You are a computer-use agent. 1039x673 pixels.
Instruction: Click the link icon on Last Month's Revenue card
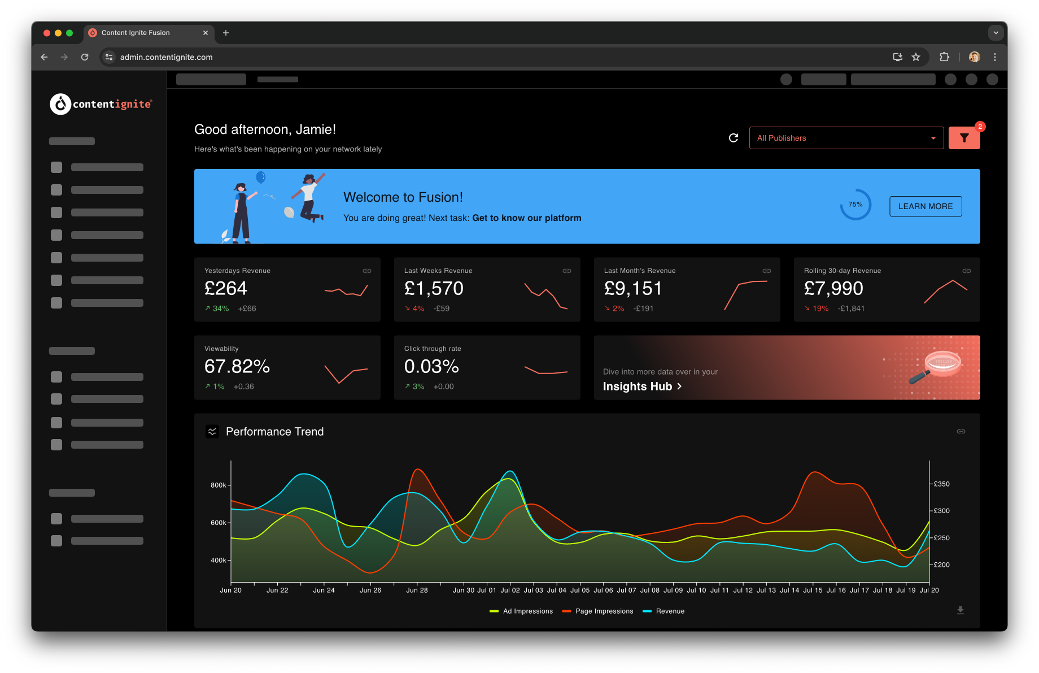(x=767, y=271)
